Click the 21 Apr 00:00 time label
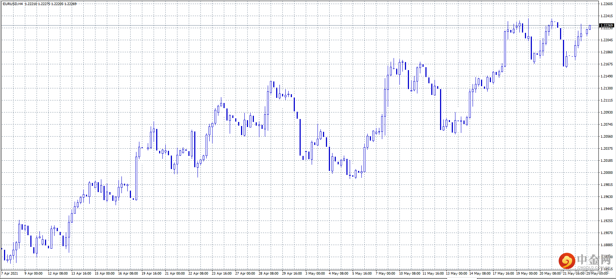This screenshot has height=279, width=616. (175, 274)
